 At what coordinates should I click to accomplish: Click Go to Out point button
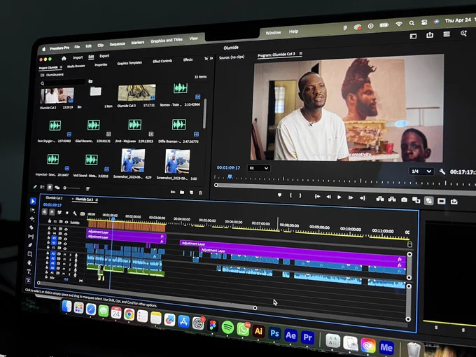[363, 198]
